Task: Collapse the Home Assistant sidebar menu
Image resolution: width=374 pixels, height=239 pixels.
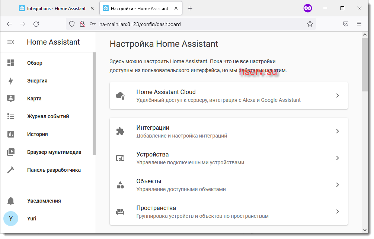Action: pos(11,42)
